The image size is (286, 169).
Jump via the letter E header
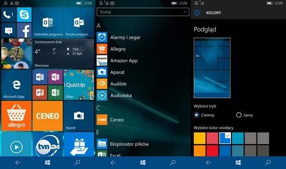click(98, 132)
